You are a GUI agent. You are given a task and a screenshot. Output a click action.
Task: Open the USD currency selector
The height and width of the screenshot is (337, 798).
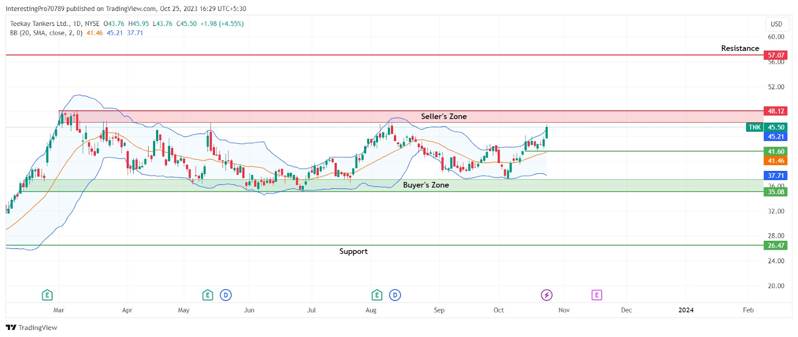777,24
